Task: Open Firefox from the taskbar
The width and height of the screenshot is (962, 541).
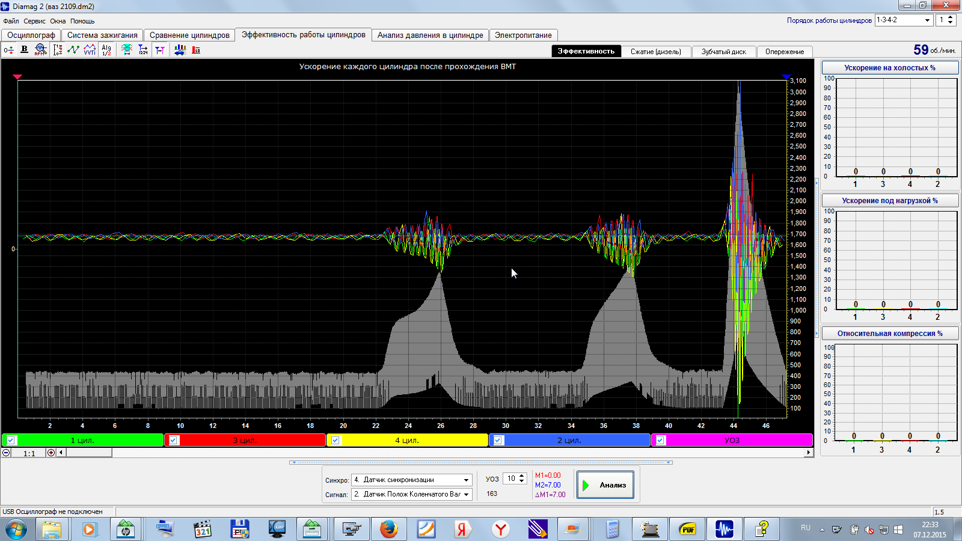Action: click(x=388, y=530)
